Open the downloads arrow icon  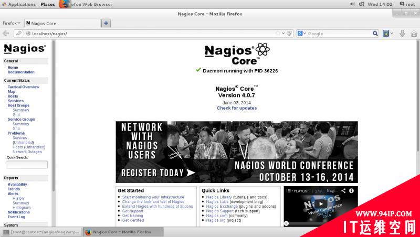coord(402,34)
